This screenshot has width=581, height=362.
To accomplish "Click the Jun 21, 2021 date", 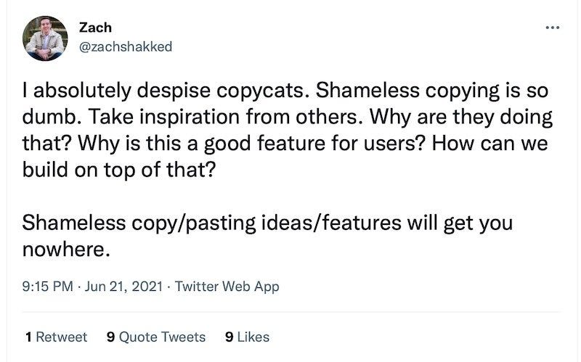I will click(x=121, y=287).
